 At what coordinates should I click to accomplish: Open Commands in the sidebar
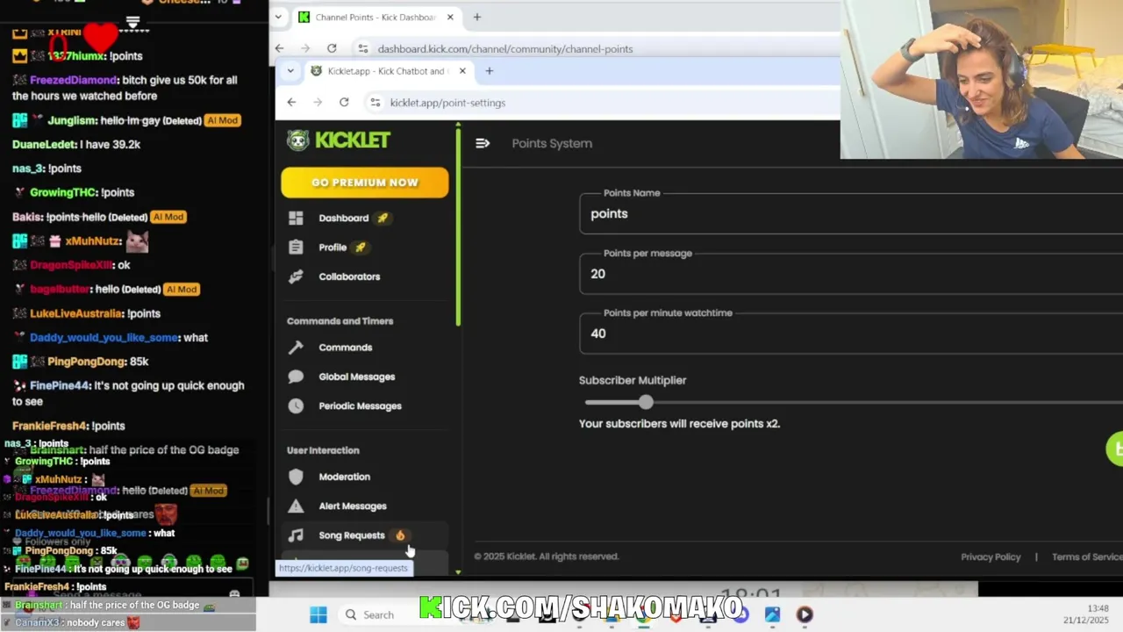(x=346, y=348)
